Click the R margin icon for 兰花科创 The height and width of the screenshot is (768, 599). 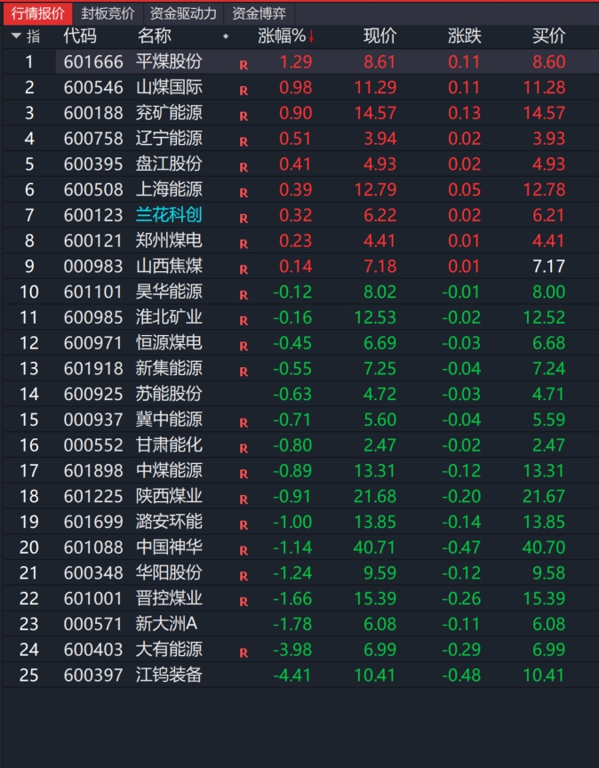coord(244,219)
